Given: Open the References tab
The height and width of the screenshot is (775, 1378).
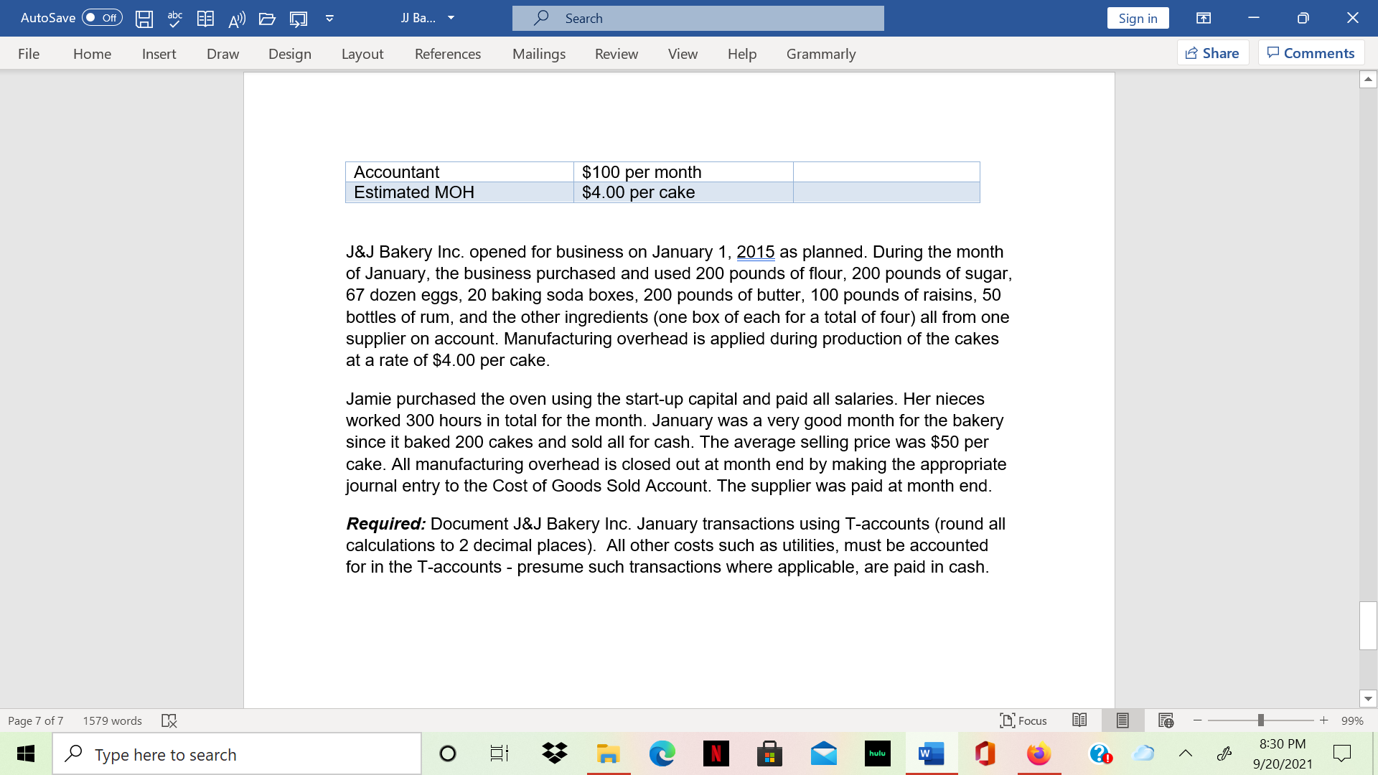Looking at the screenshot, I should click(447, 54).
